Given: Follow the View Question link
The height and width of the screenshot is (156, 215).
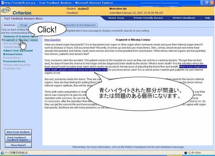Looking at the screenshot, I should [x=52, y=40].
